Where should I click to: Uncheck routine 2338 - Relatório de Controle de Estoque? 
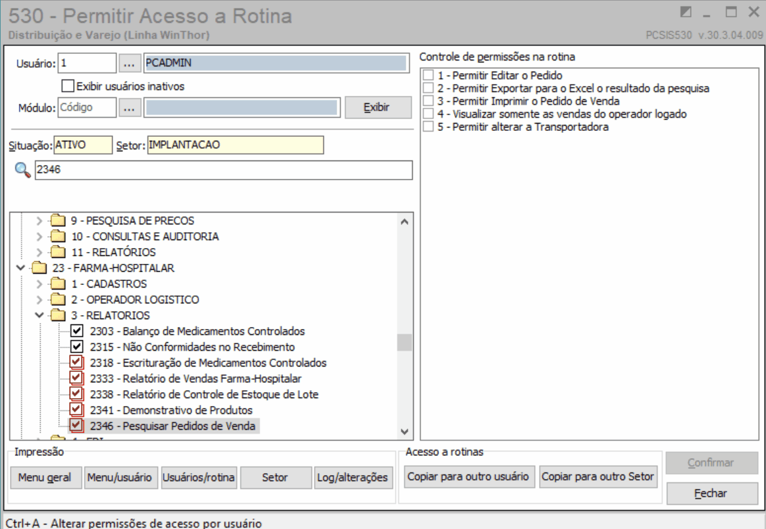coord(76,393)
